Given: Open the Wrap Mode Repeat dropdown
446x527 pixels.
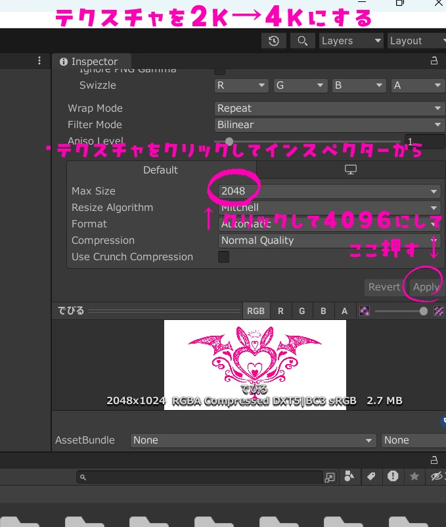Looking at the screenshot, I should (x=330, y=108).
